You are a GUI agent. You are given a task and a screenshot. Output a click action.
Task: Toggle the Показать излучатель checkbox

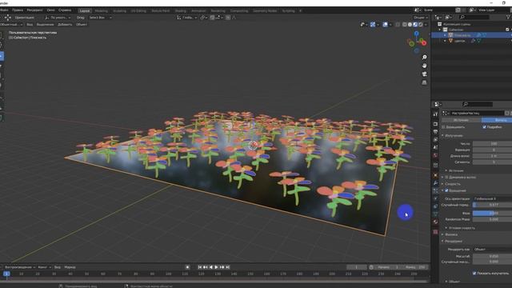pos(474,273)
